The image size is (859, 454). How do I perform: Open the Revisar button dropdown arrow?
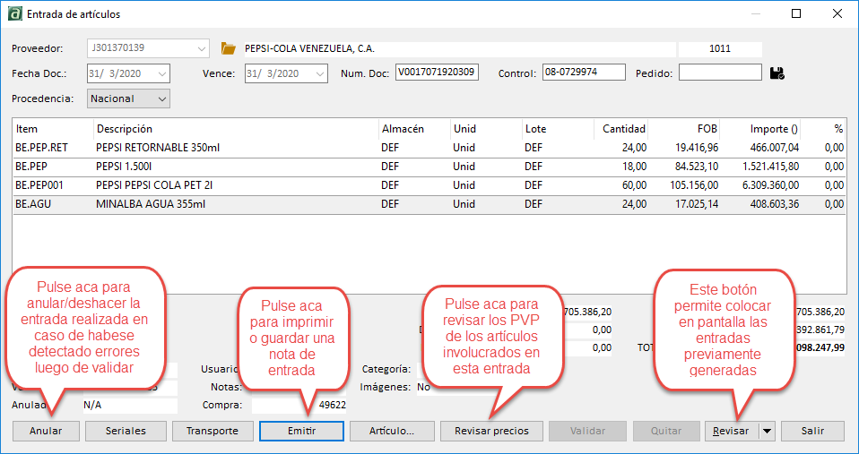click(x=767, y=431)
